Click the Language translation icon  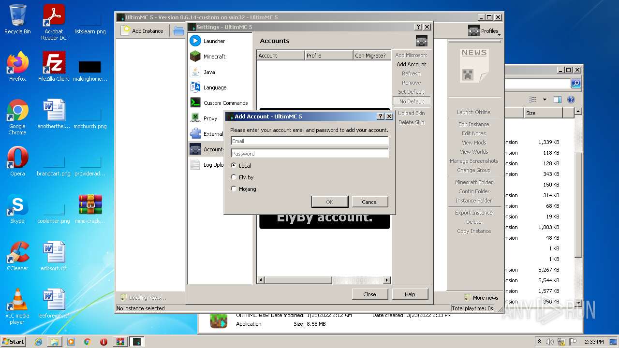click(x=195, y=87)
